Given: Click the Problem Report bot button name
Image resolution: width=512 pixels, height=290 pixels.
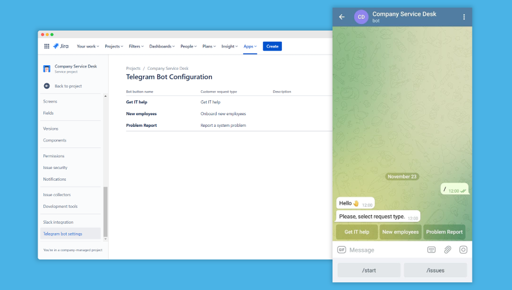Looking at the screenshot, I should coord(141,126).
